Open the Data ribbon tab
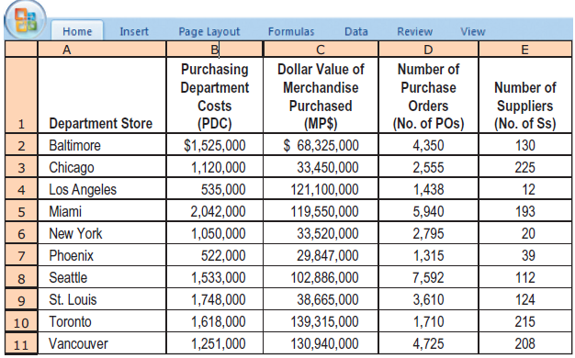 click(x=356, y=31)
